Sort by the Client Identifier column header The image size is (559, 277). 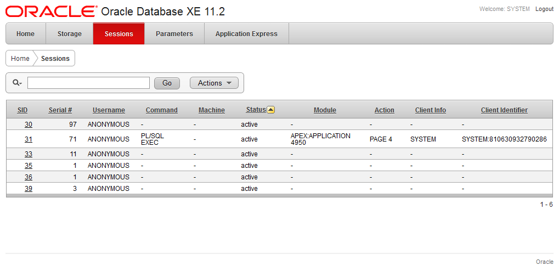click(504, 110)
